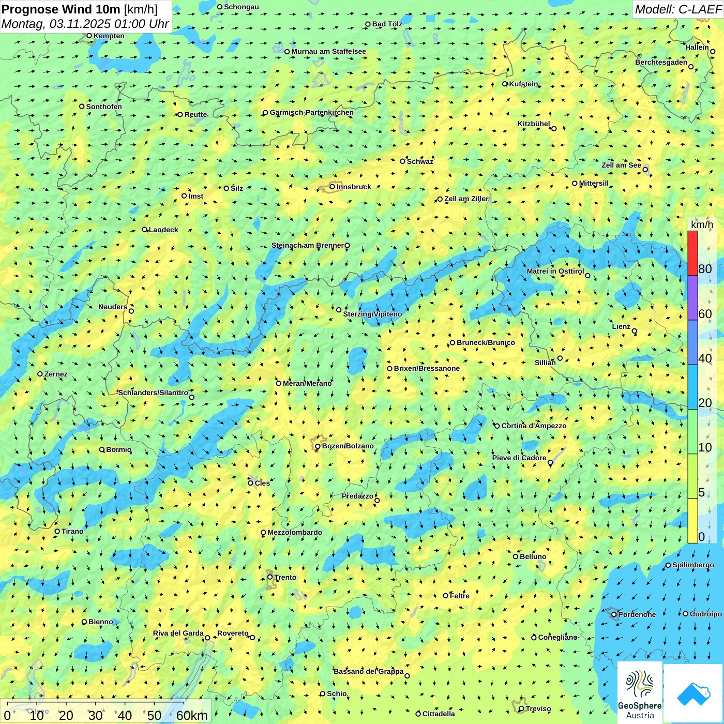Click the Lienz city label
The height and width of the screenshot is (724, 724).
(x=621, y=326)
